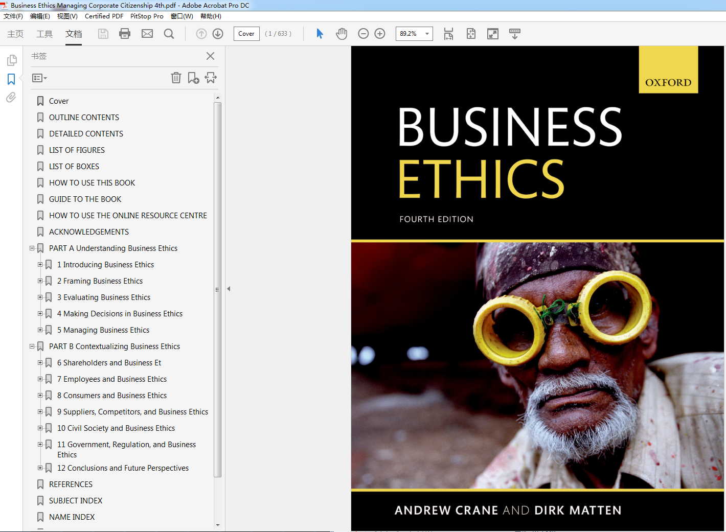Collapse PART A Understanding Business Ethics
The width and height of the screenshot is (726, 532).
32,248
